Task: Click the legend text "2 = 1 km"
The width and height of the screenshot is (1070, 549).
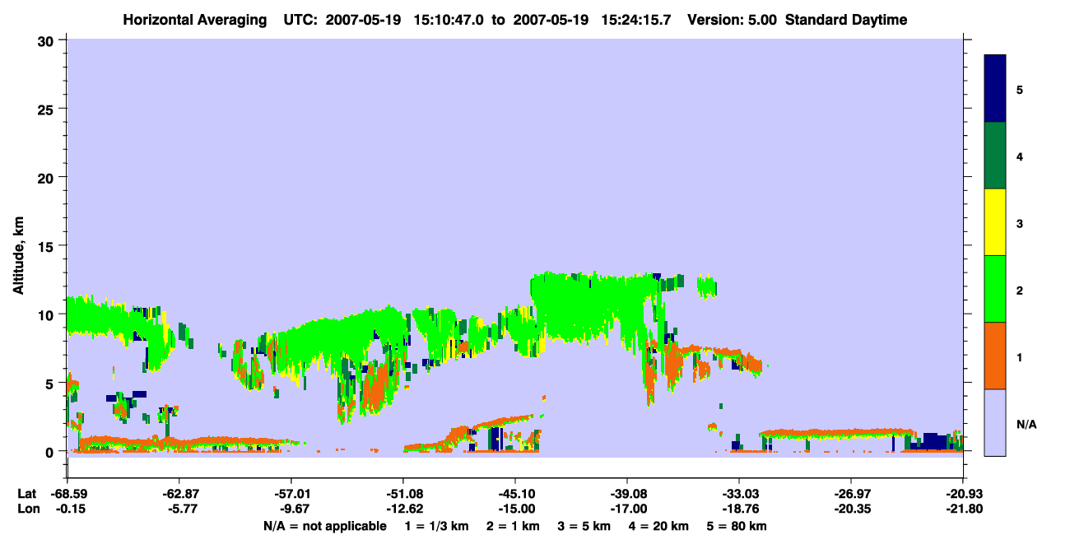Action: point(513,526)
